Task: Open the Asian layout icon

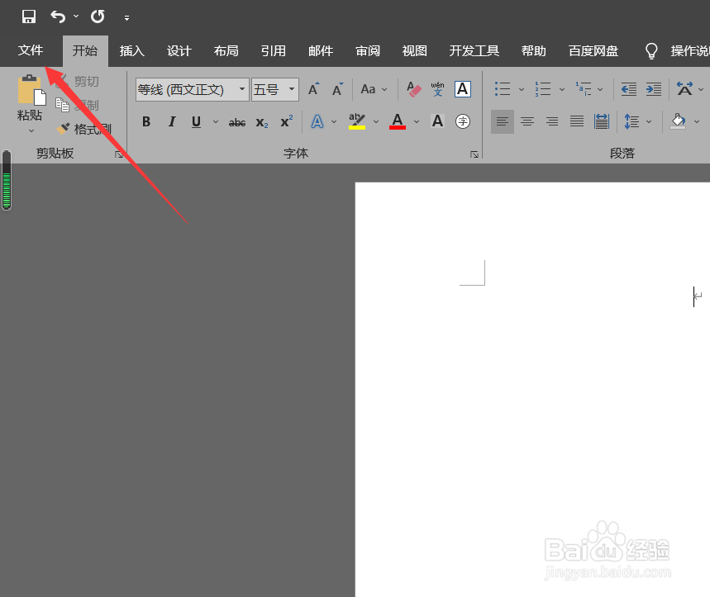Action: (684, 89)
